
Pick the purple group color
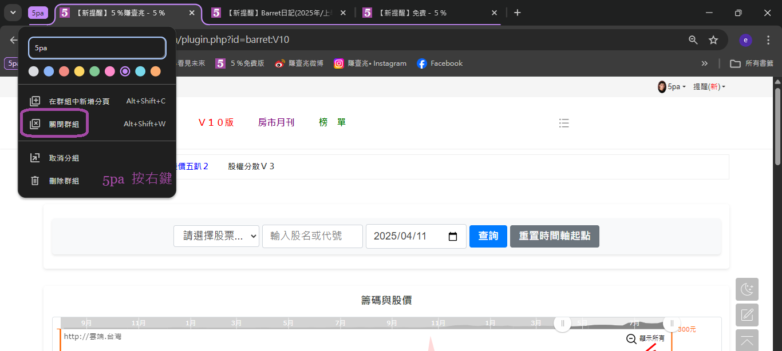coord(125,71)
